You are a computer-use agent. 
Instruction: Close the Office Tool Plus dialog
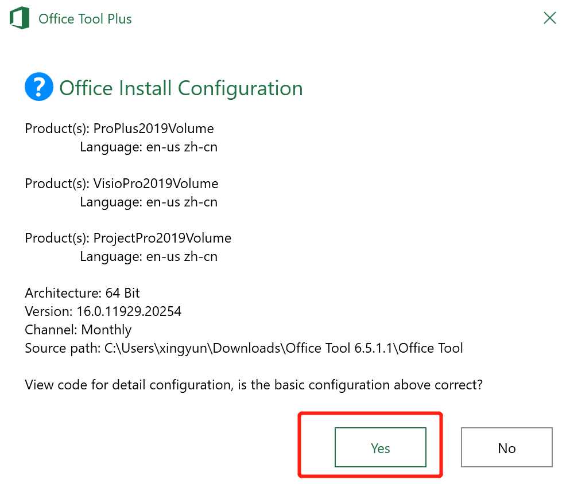point(550,18)
